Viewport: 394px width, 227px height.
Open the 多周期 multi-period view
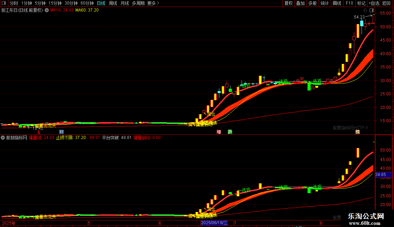click(x=138, y=3)
